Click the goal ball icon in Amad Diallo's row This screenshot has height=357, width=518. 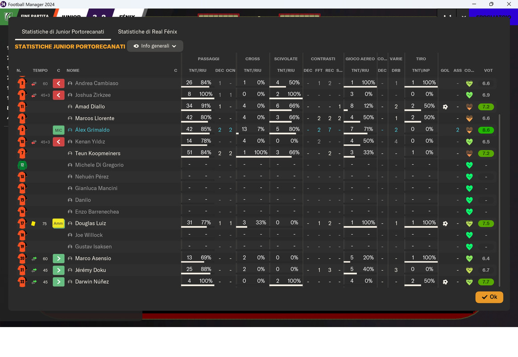coord(445,107)
